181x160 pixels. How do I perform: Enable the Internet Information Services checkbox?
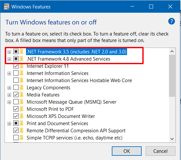(x=16, y=73)
